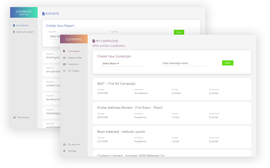Open Optimize Content in the Optimize sidebar
Image resolution: width=270 pixels, height=168 pixels.
[x=25, y=32]
